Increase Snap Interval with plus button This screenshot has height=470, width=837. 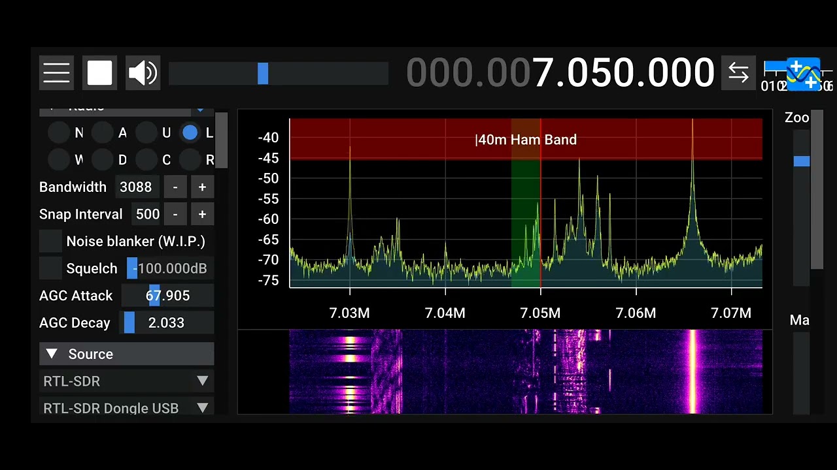[202, 214]
